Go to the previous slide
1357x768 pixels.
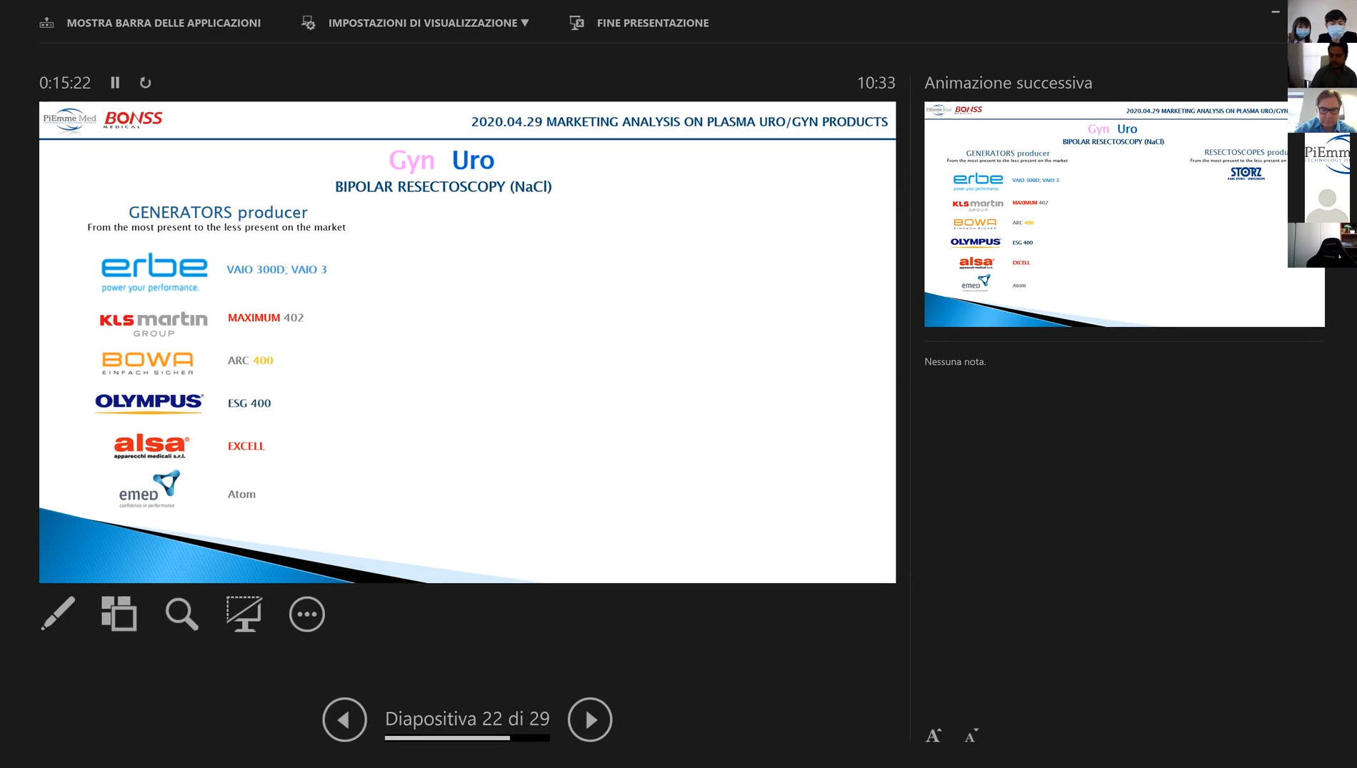point(344,719)
